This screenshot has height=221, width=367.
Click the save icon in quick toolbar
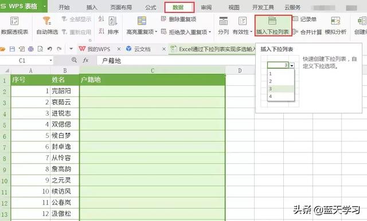pos(12,49)
